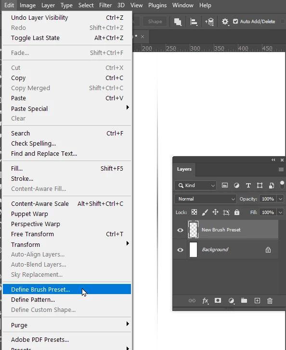Open the Filter menu in menu bar
Viewport: 286px width, 350px height.
coord(105,5)
